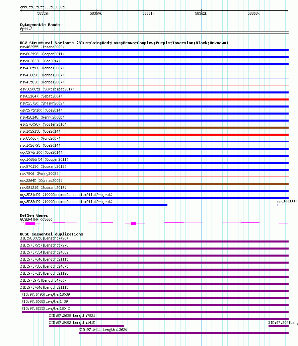The image size is (298, 346).
Task: Click the nsv1029158 (Coe2014) label
Action: tap(40, 131)
